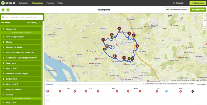The height and width of the screenshot is (105, 207).
Task: Click the Kollmar highlight pin
Action: tap(60, 61)
